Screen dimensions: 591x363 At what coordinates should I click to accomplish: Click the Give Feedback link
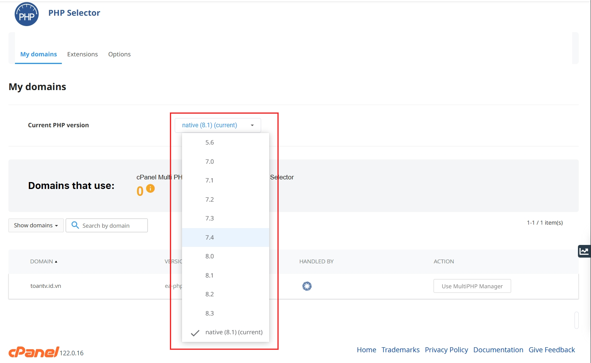(x=552, y=350)
